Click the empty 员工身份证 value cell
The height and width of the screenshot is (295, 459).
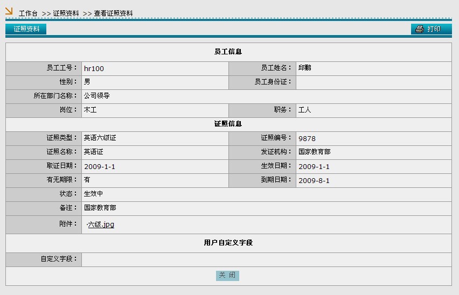point(373,82)
